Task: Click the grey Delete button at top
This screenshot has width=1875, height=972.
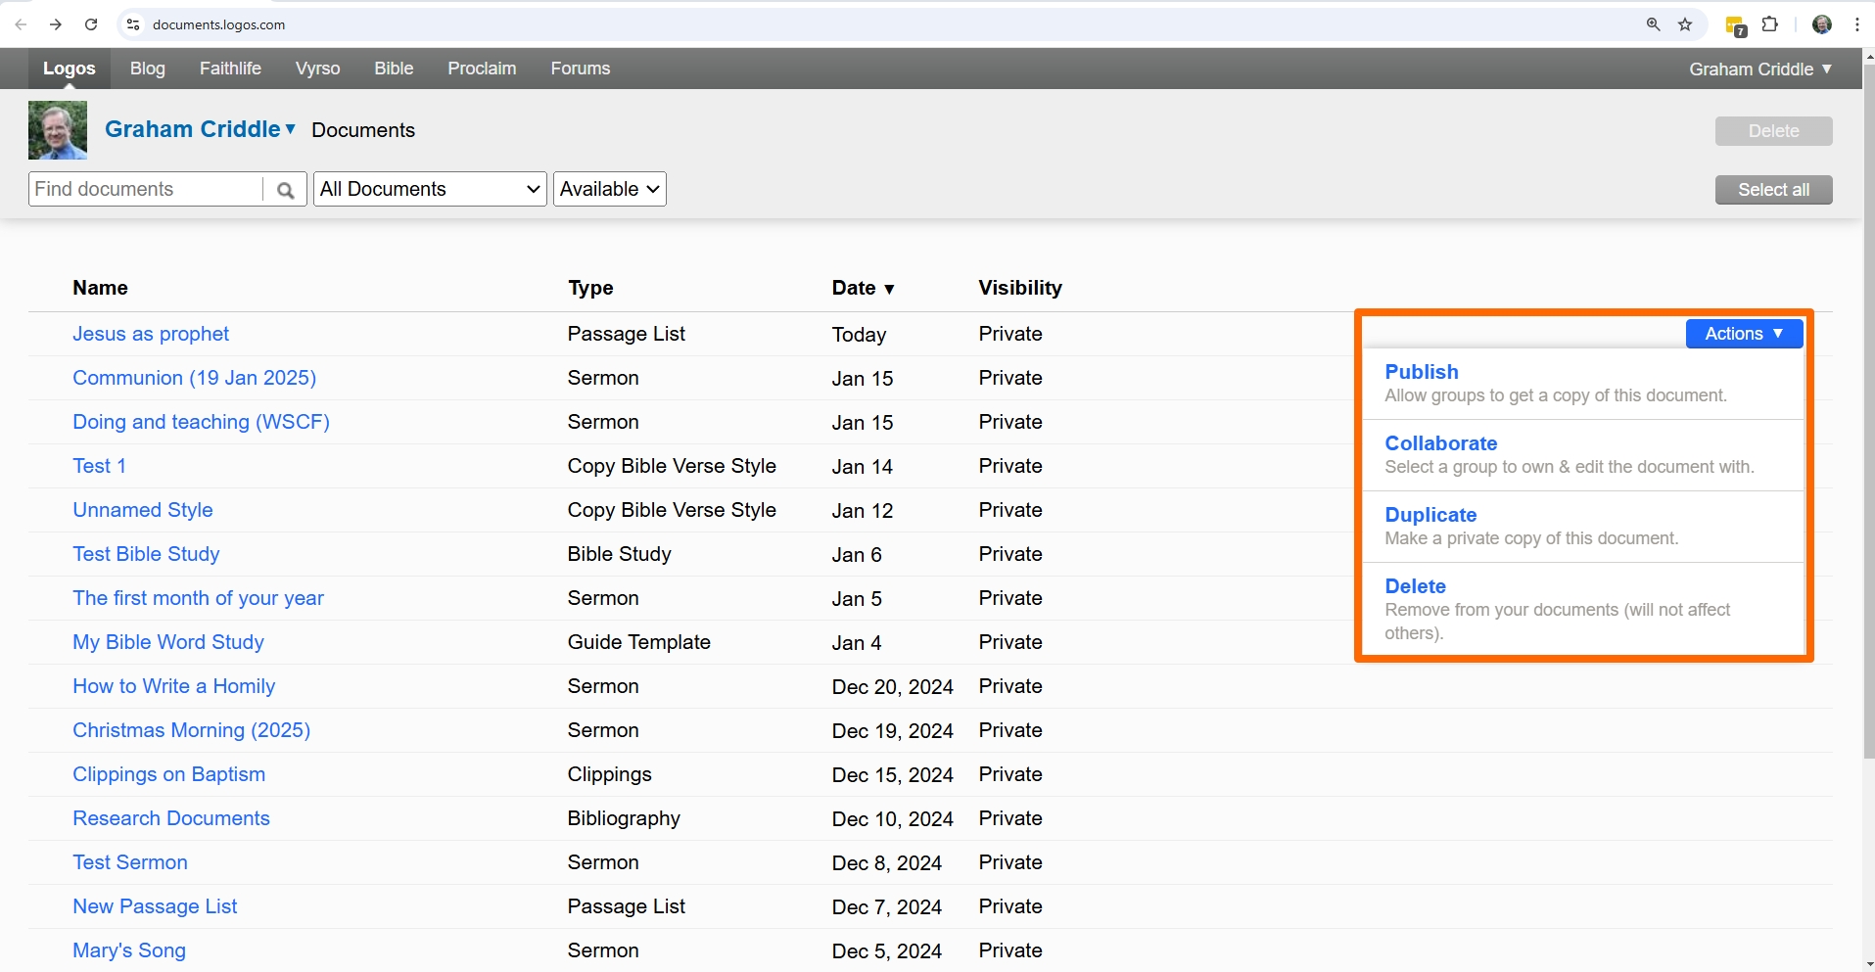Action: (1773, 131)
